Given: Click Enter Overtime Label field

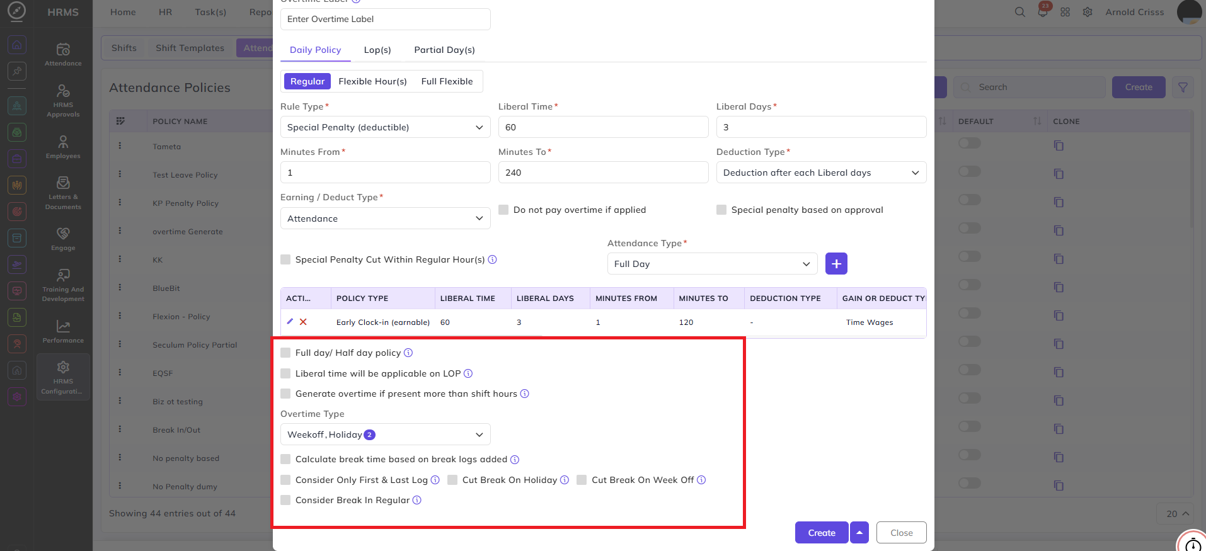Looking at the screenshot, I should (386, 19).
